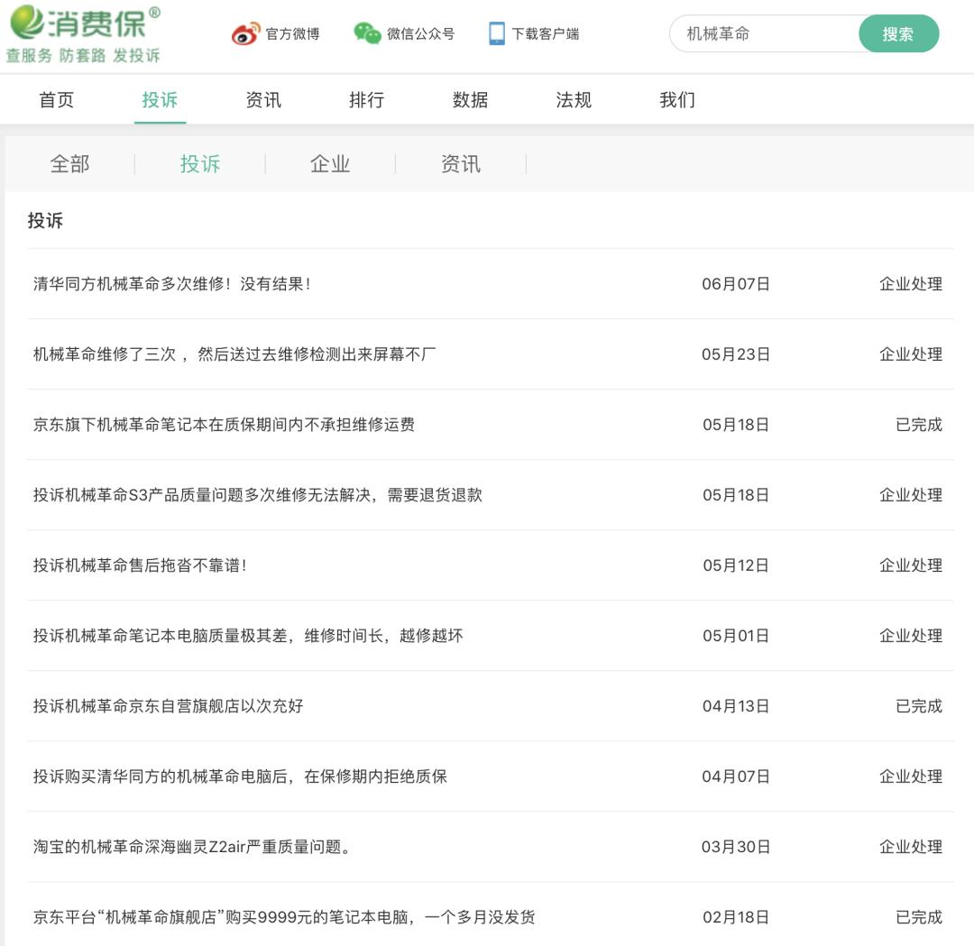974x946 pixels.
Task: Click the date 02月18日
Action: click(x=736, y=917)
